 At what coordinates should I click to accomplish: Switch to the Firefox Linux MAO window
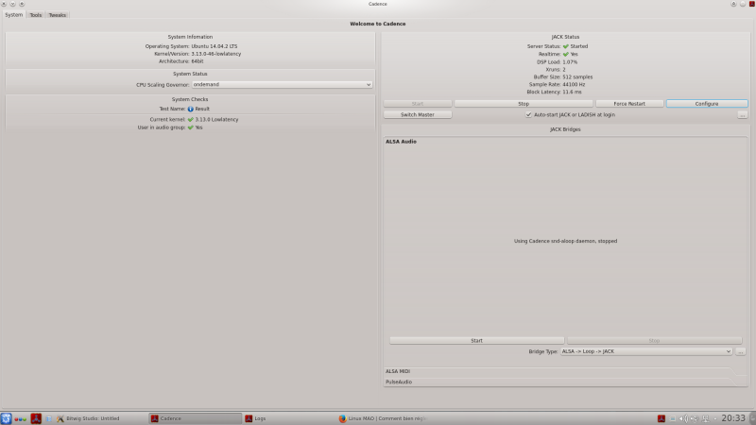coord(384,418)
